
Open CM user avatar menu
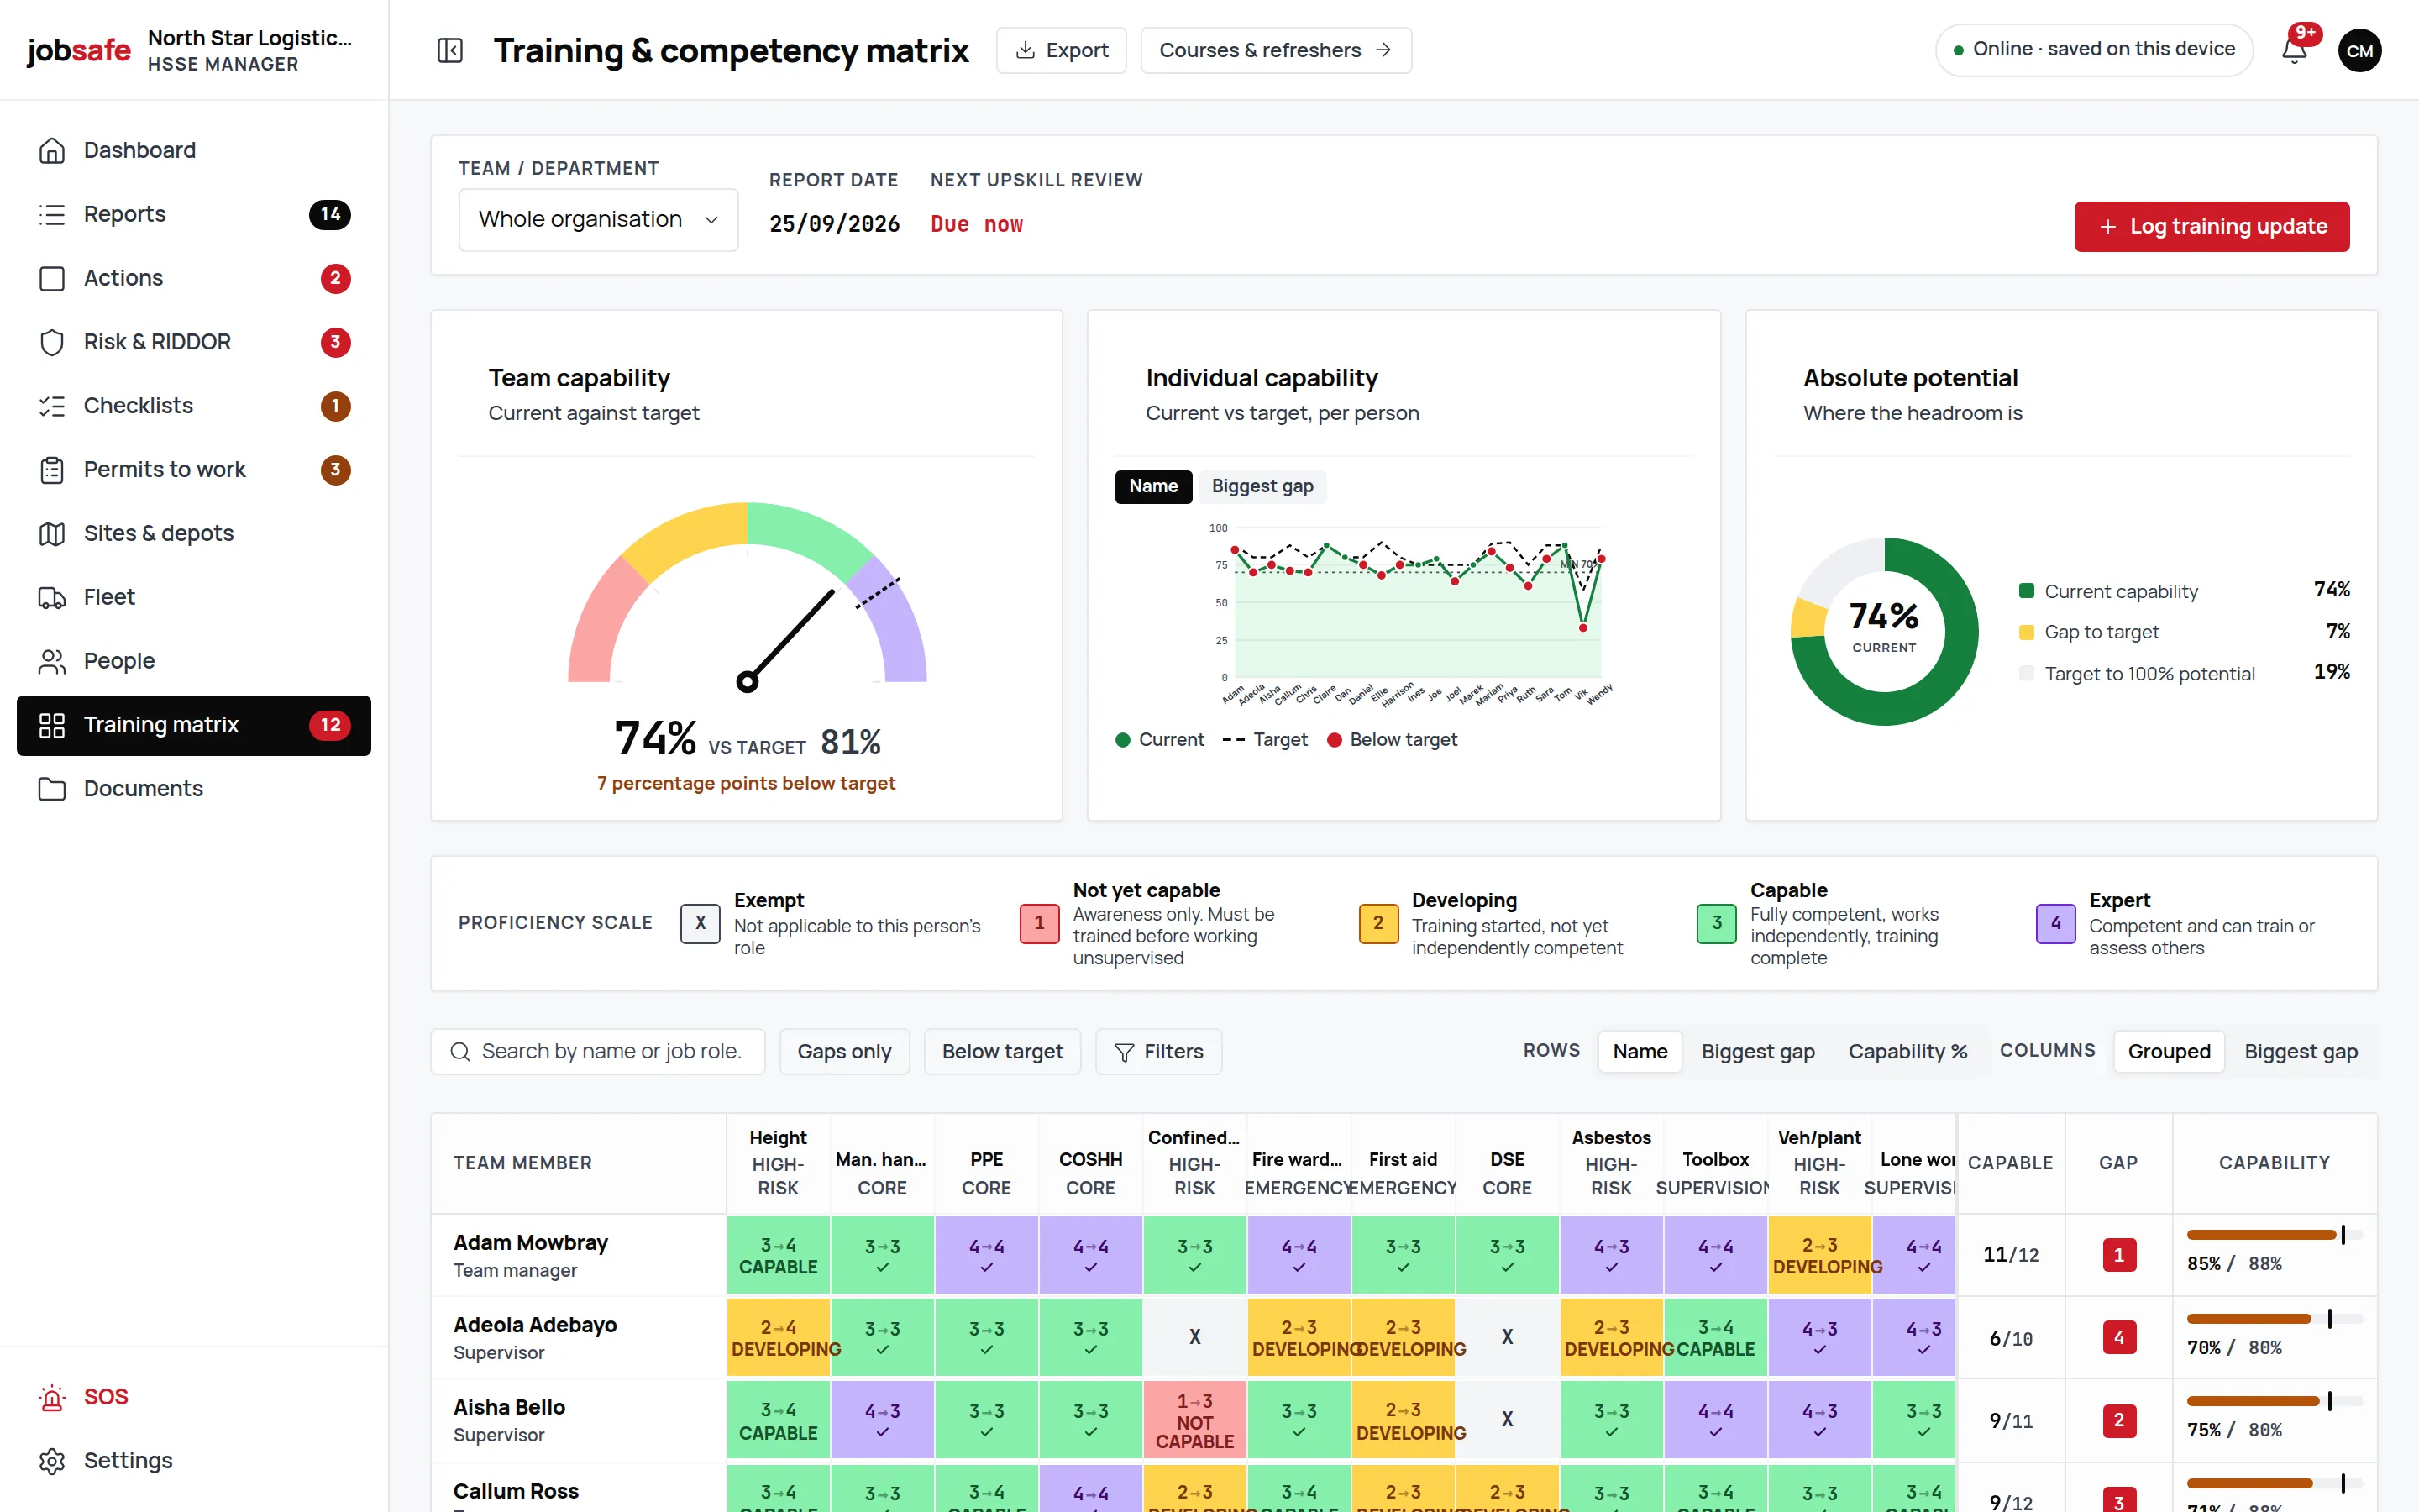[x=2360, y=50]
